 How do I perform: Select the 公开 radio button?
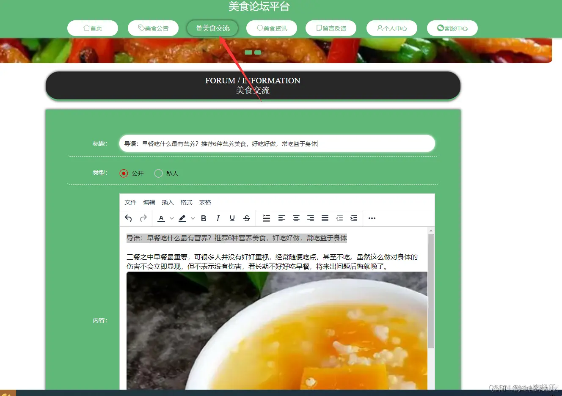pyautogui.click(x=124, y=173)
